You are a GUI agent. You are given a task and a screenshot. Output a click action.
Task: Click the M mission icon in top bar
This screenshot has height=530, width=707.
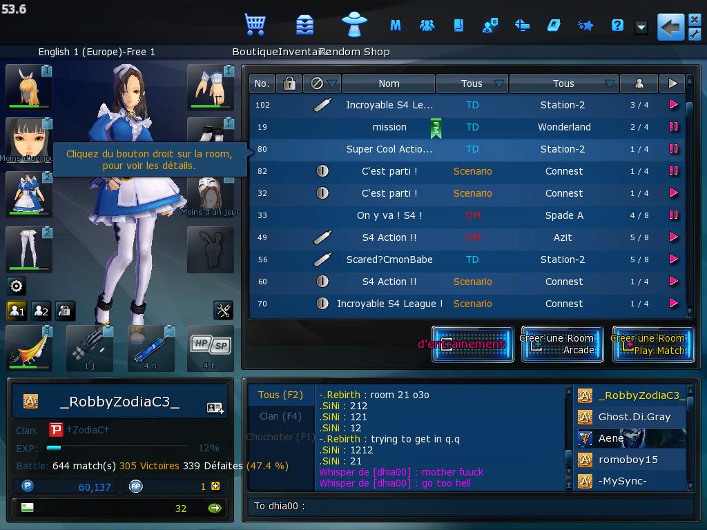(x=396, y=26)
